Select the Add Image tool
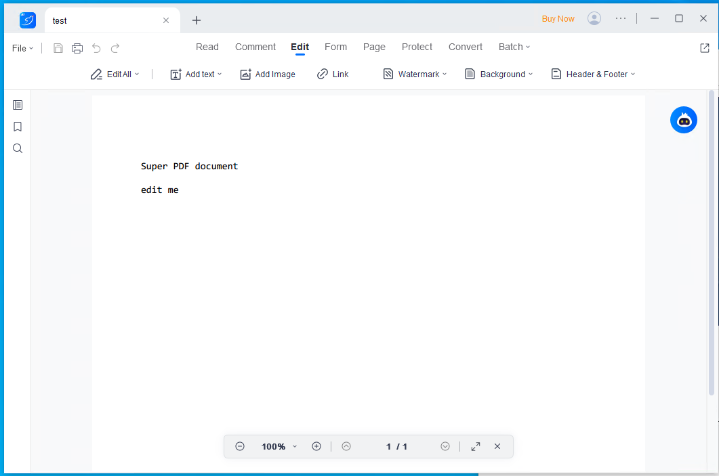 (x=268, y=74)
